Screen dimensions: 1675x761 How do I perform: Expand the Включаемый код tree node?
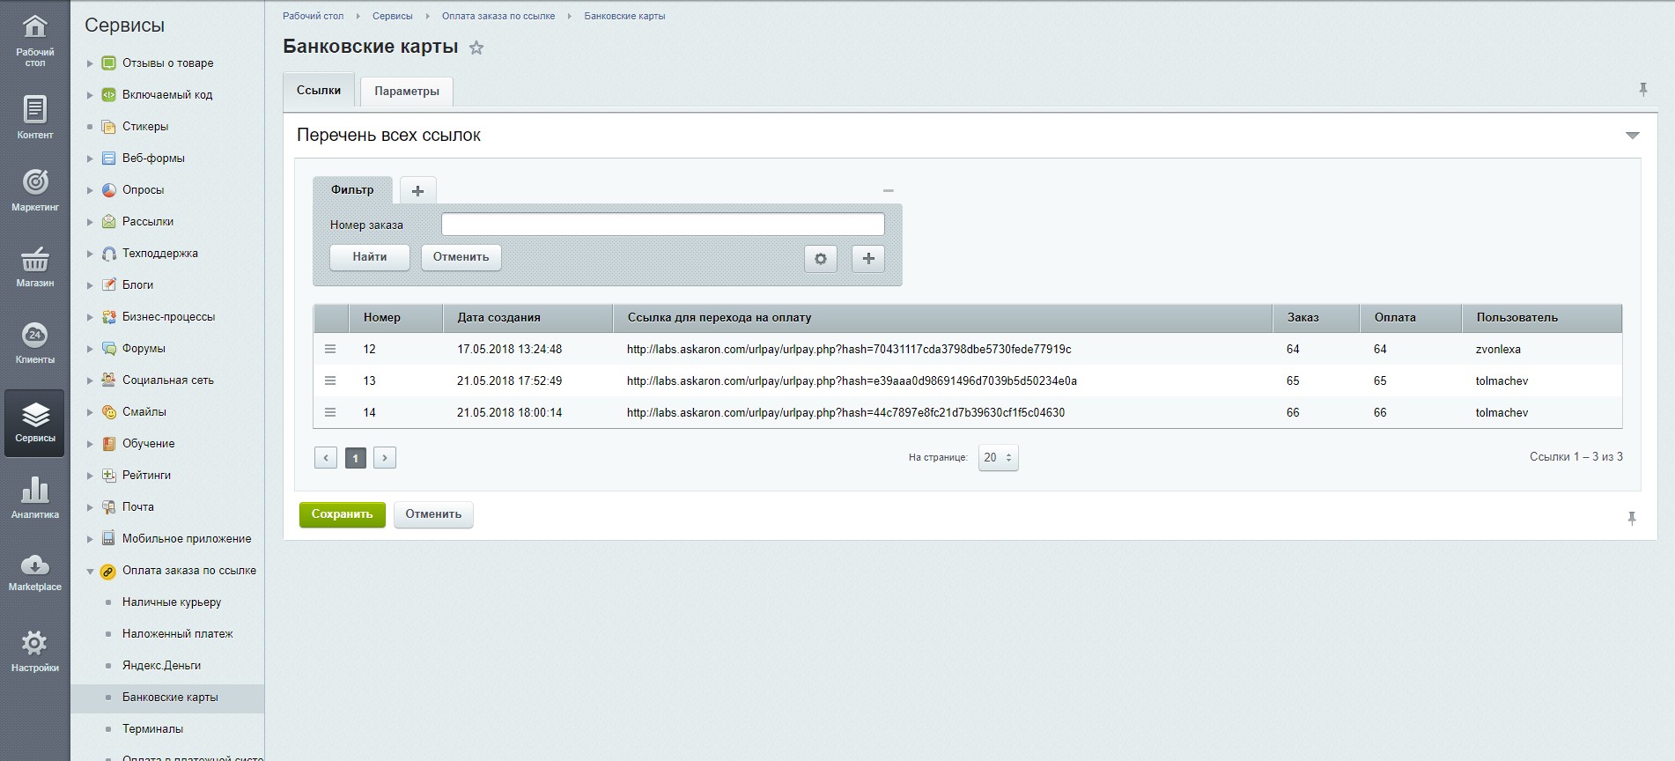click(x=90, y=95)
